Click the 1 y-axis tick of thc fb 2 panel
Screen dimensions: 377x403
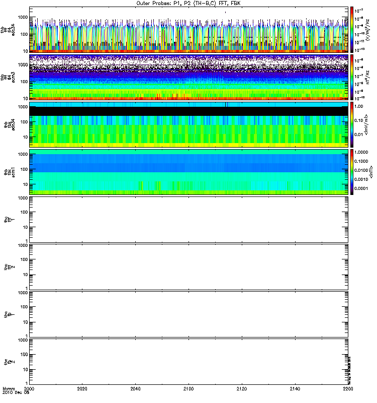(x=27, y=383)
